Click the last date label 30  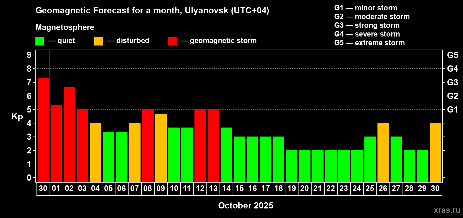pos(435,189)
